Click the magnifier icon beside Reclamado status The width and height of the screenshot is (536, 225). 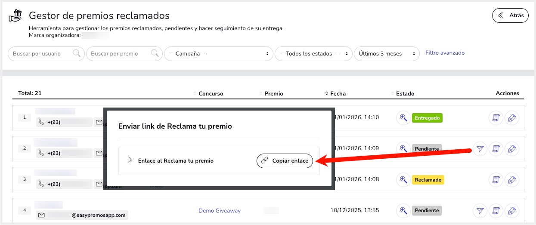coord(403,179)
